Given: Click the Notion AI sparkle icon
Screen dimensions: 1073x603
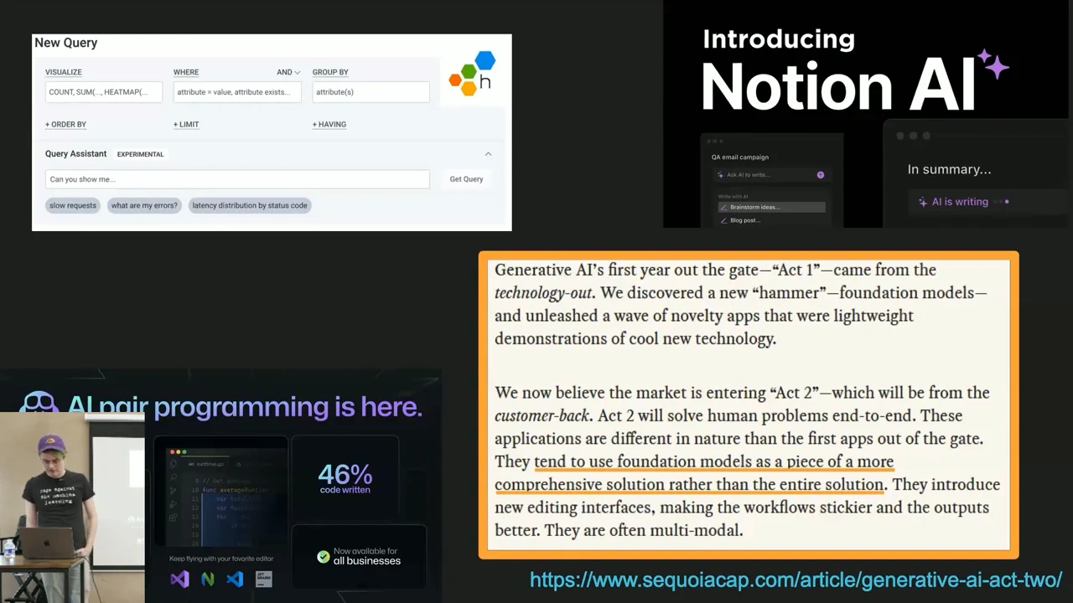Looking at the screenshot, I should click(x=993, y=64).
